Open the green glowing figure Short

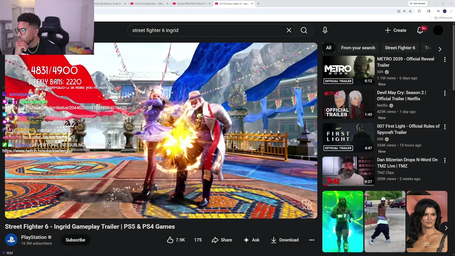click(343, 222)
